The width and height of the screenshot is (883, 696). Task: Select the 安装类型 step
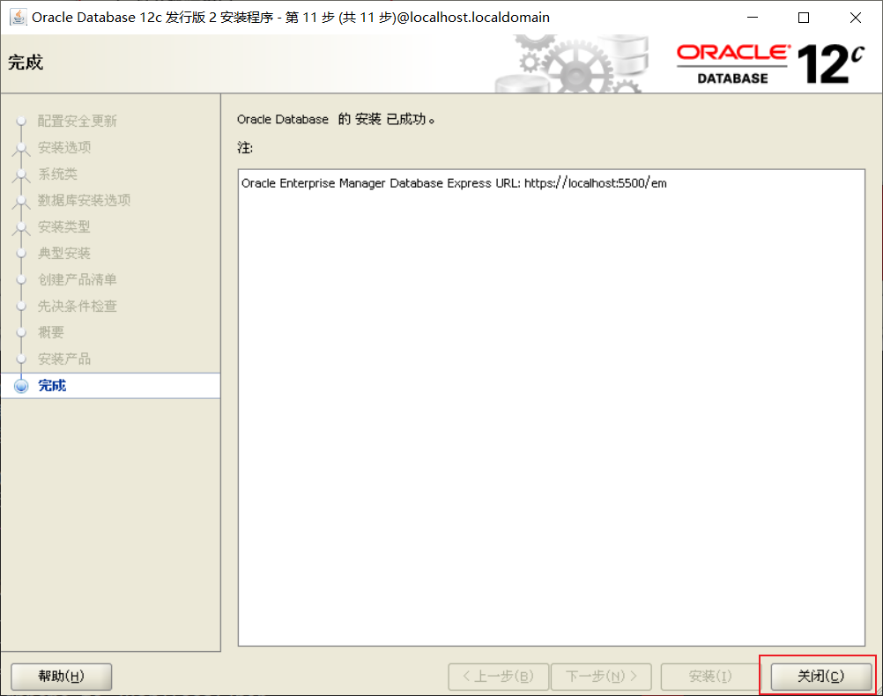[x=64, y=227]
